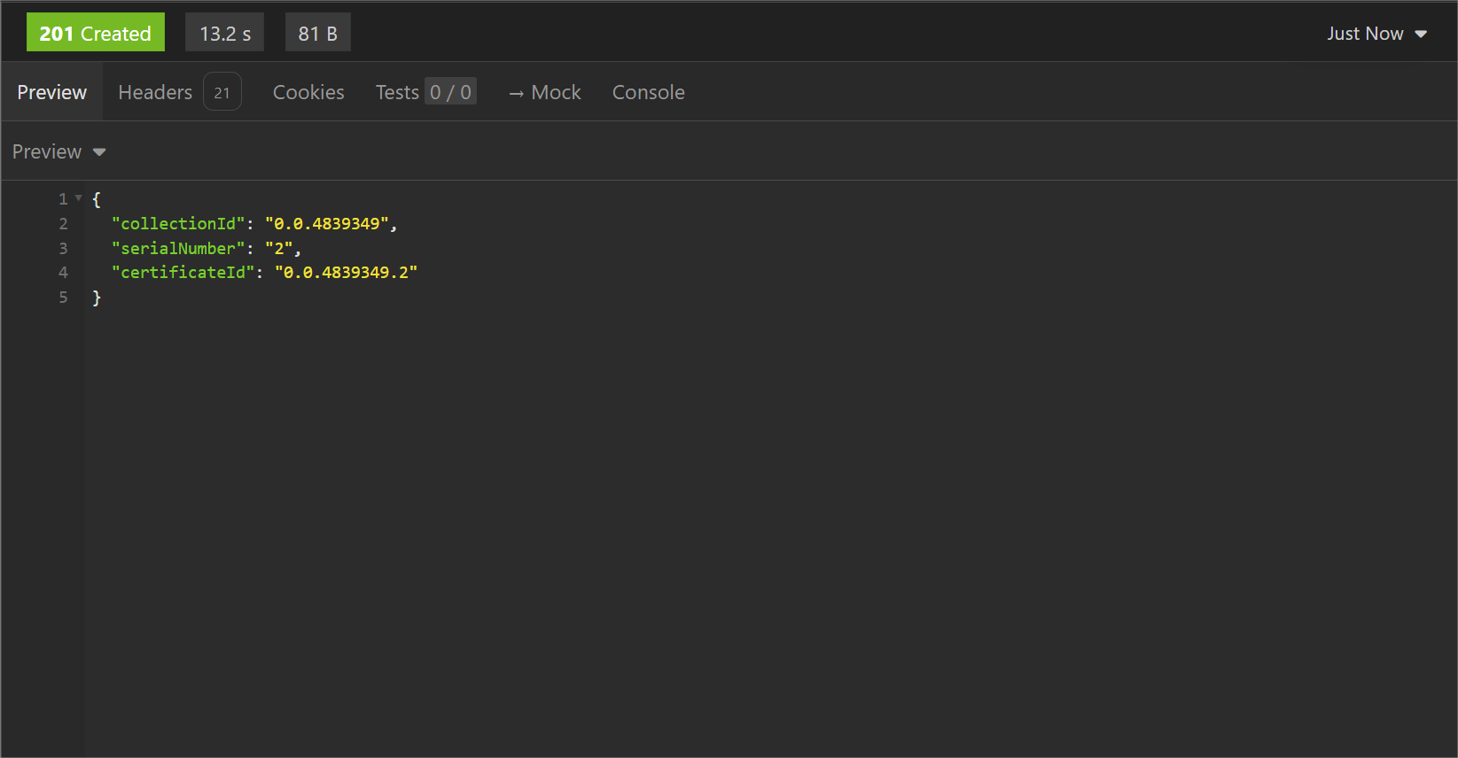Expand the Preview mode dropdown
Image resolution: width=1458 pixels, height=758 pixels.
tap(59, 151)
